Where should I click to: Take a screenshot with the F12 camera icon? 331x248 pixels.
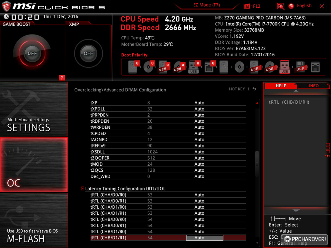(x=247, y=6)
